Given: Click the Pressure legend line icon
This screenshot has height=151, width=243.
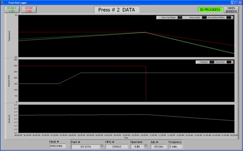Looking at the screenshot, I should 212,62.
